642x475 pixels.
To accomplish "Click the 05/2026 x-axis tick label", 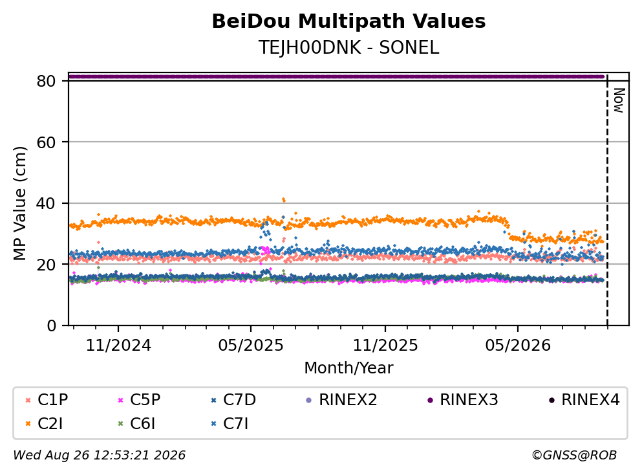I will pos(518,346).
